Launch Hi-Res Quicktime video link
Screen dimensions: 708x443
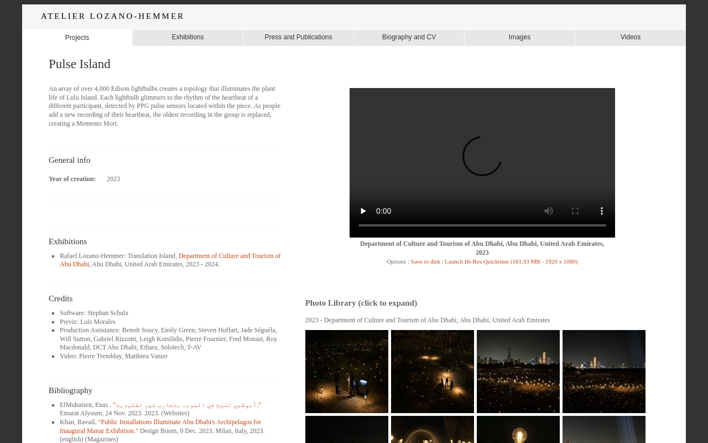click(511, 261)
